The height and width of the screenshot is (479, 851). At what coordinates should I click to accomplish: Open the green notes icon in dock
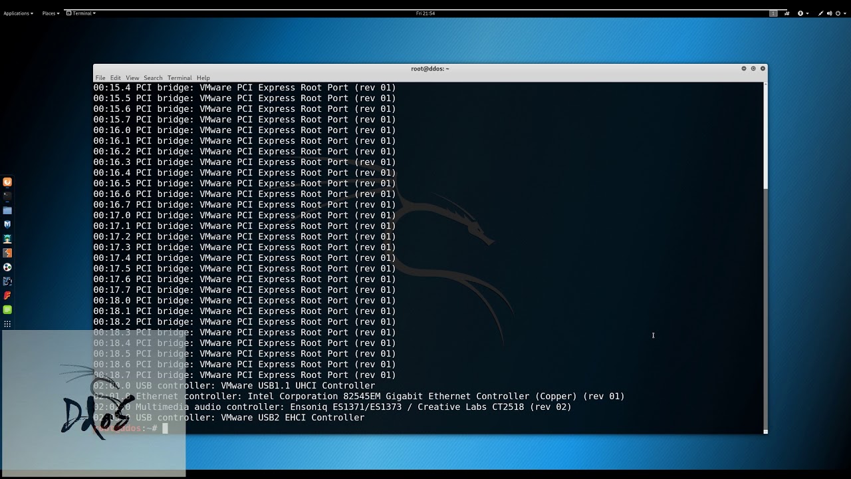point(7,310)
